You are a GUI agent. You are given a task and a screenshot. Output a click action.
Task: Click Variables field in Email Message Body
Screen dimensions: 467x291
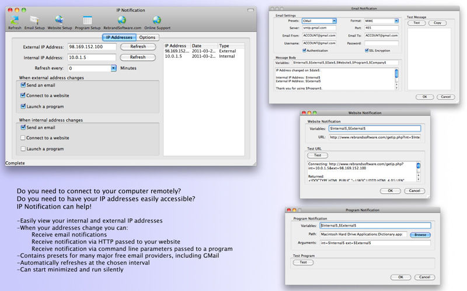[345, 63]
